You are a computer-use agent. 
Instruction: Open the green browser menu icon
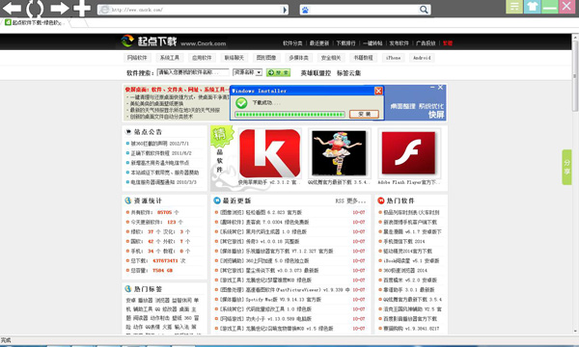514,7
